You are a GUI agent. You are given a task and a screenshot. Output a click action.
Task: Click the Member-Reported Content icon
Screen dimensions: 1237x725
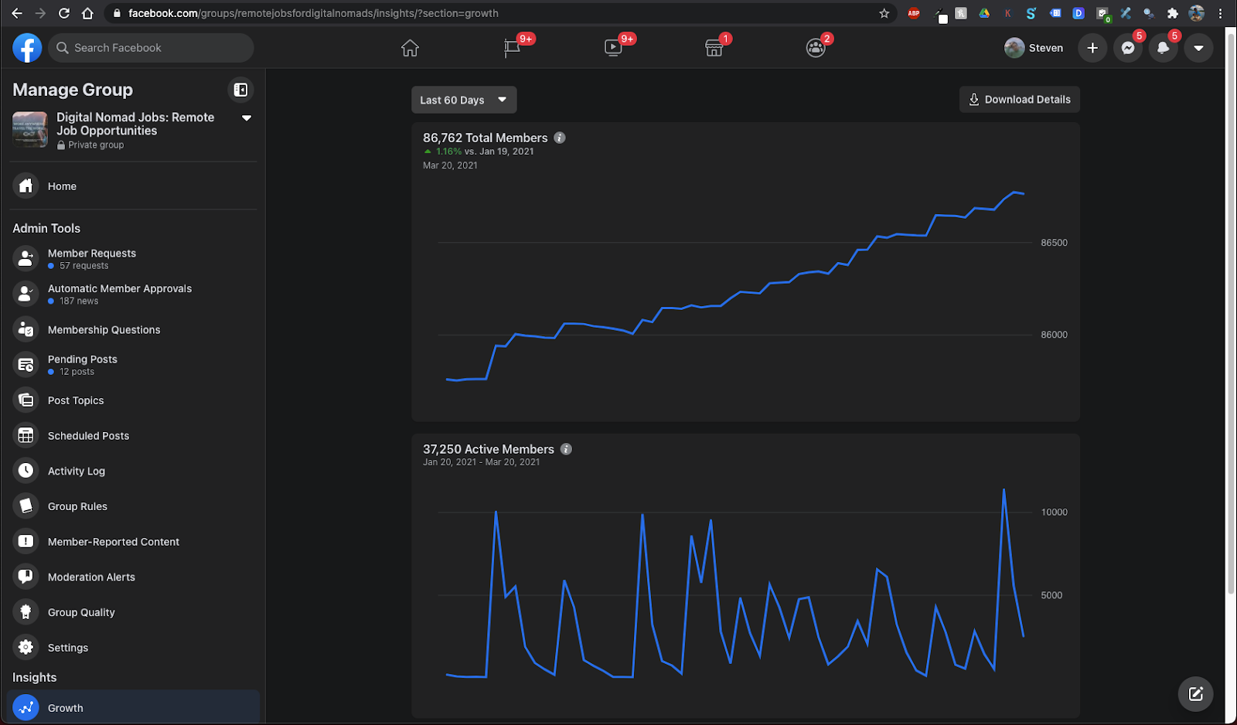coord(26,542)
